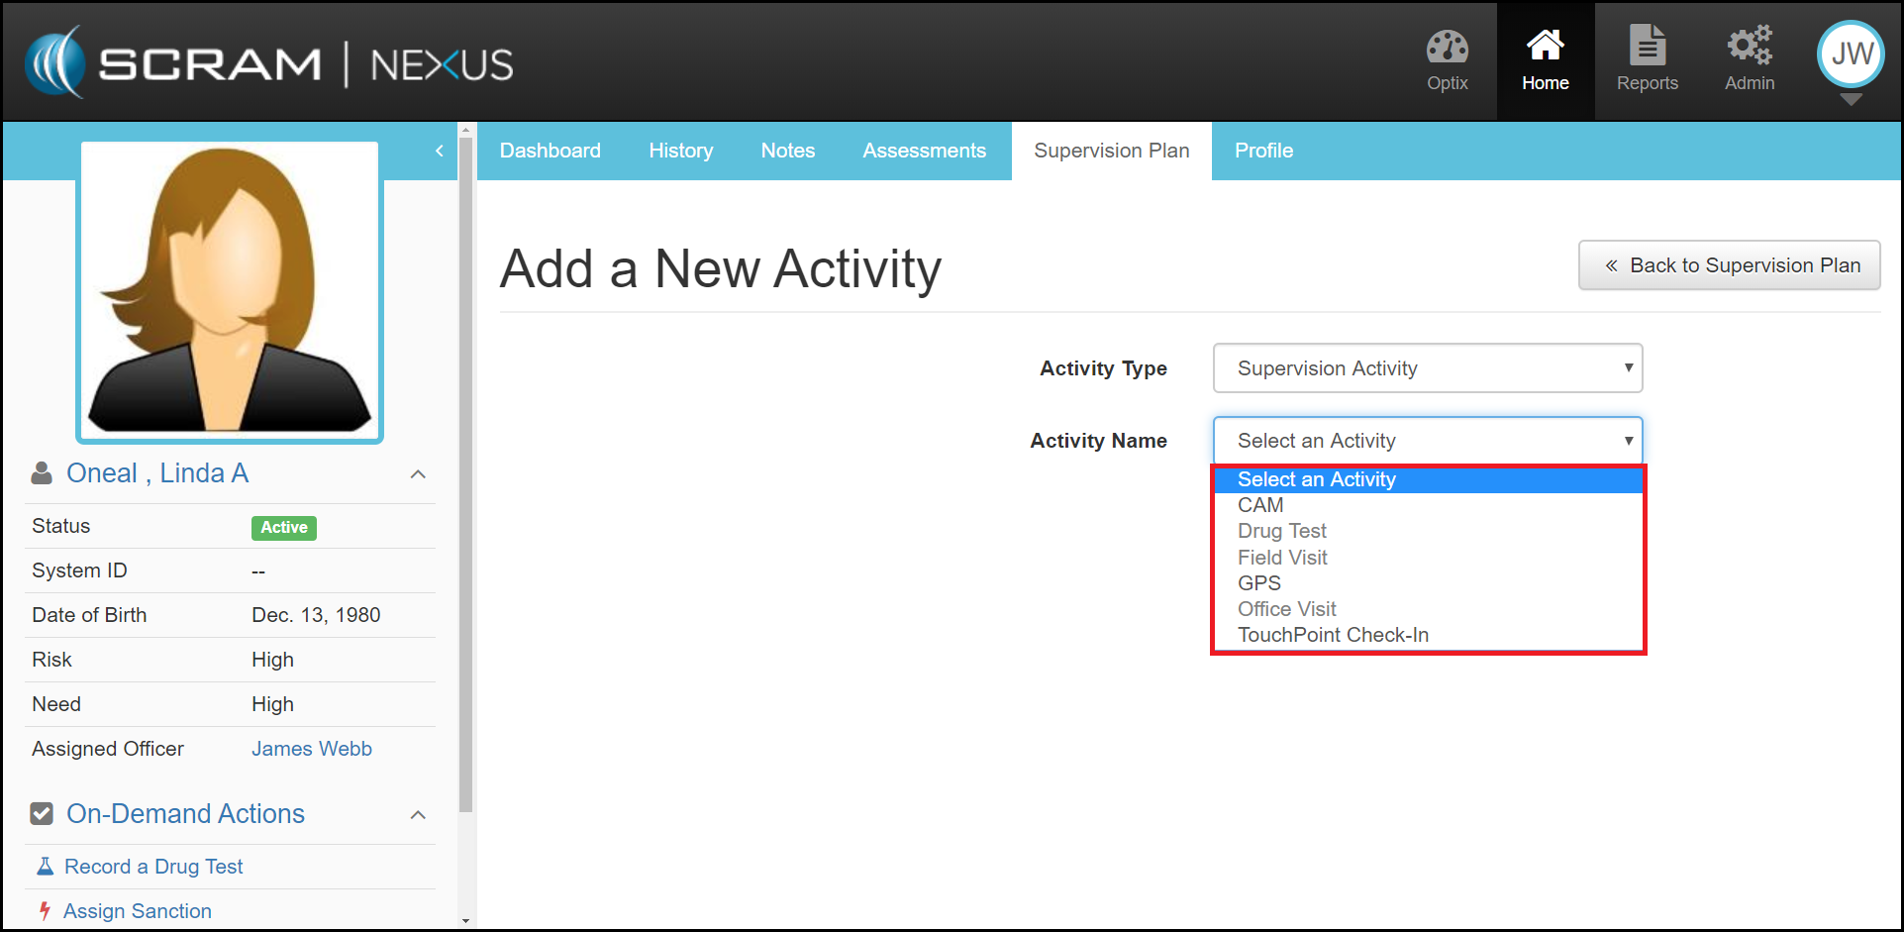Open the Optix gauge icon
The width and height of the screenshot is (1904, 932).
1447,48
